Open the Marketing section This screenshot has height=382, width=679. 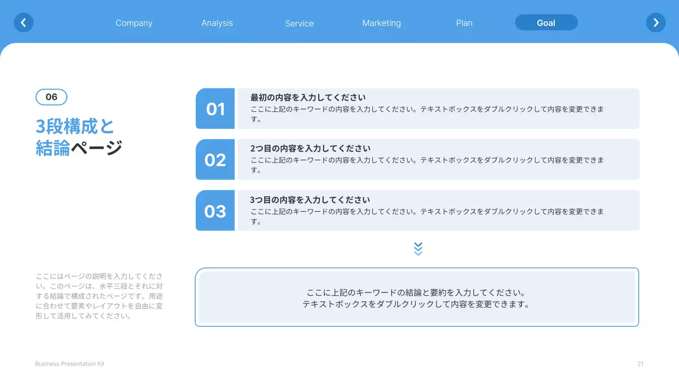coord(381,23)
